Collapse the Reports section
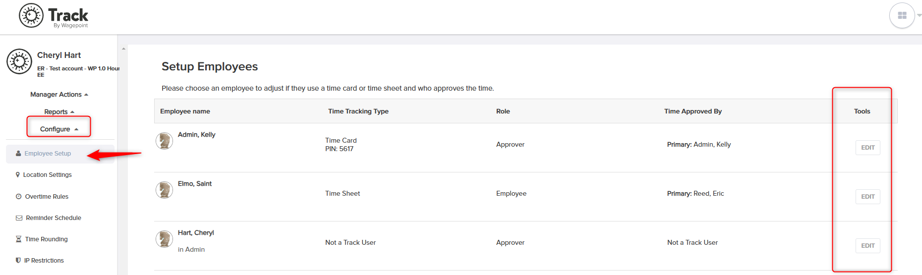The image size is (922, 275). (x=59, y=112)
